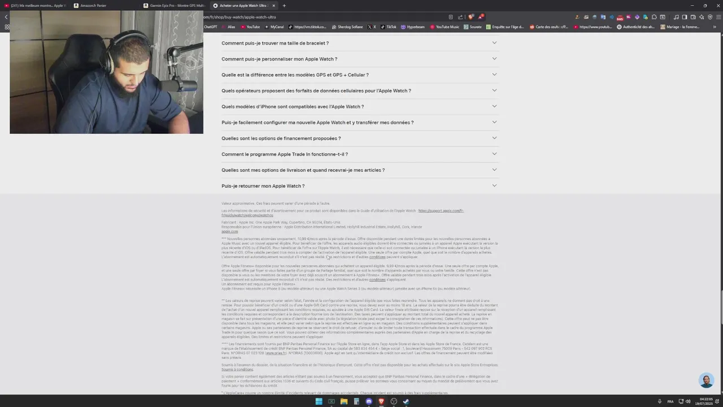Expand the Apple Trade In programme question
The image size is (723, 407).
359,154
